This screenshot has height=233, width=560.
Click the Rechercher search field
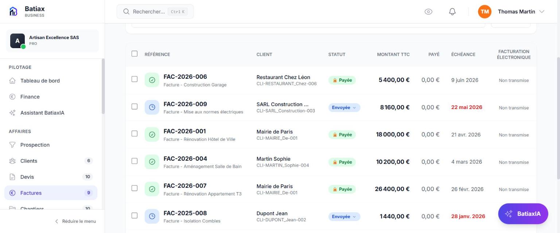click(155, 12)
